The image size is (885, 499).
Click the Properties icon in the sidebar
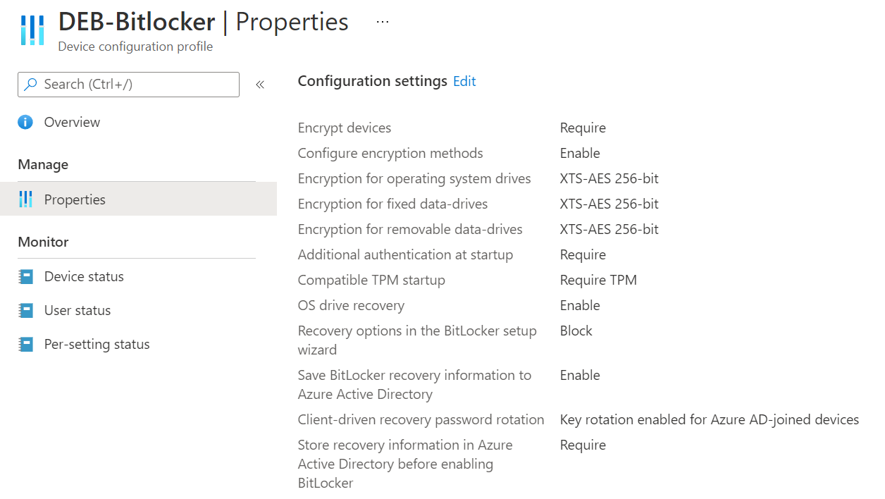(26, 199)
